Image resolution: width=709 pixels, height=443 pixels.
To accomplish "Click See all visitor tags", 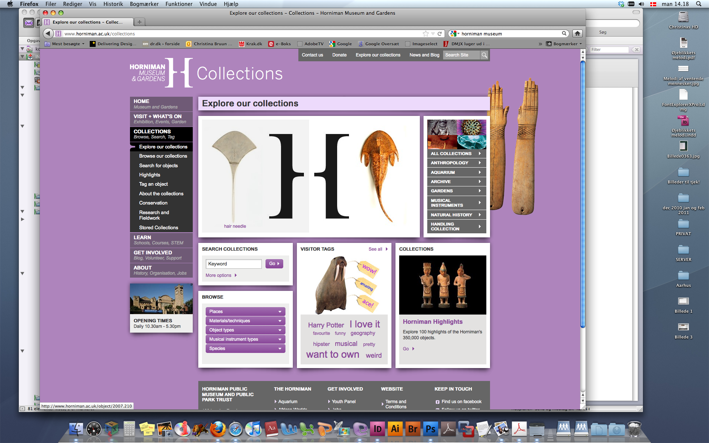I will pos(378,249).
